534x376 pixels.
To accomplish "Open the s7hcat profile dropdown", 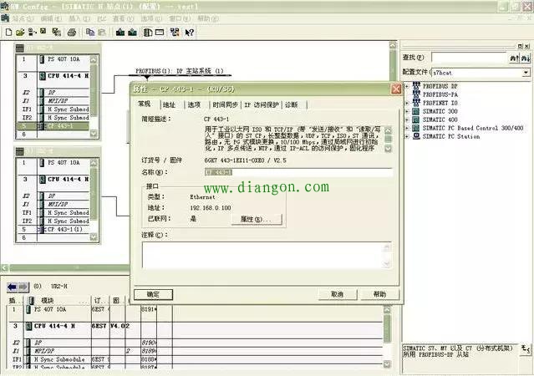I will (x=526, y=73).
